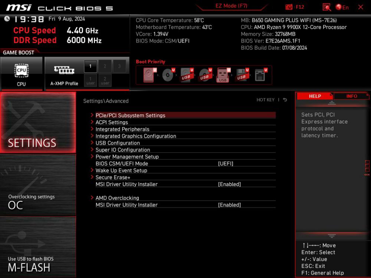Open the M-FLASH section
Screen dimensions: 371x278
click(38, 247)
